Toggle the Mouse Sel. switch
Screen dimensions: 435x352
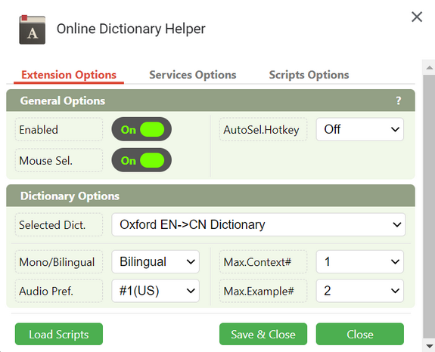[x=141, y=160]
